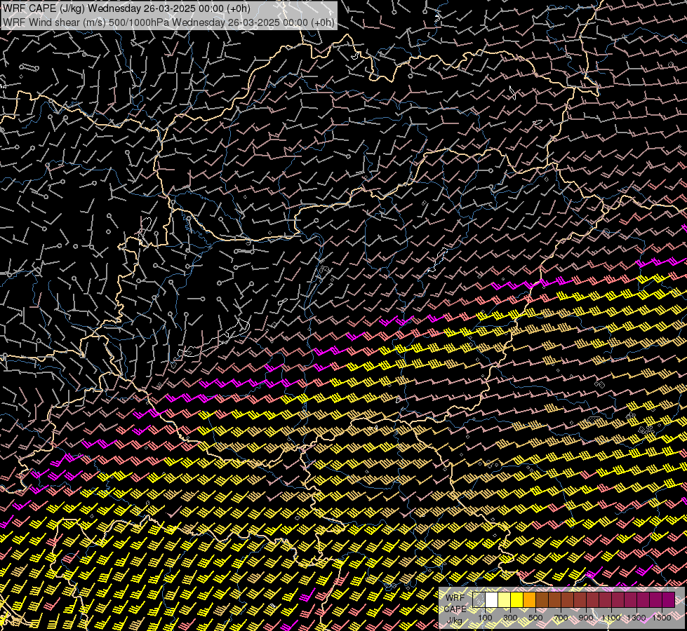Image resolution: width=687 pixels, height=631 pixels.
Task: Click the legend unit label J/kg
Action: (454, 620)
